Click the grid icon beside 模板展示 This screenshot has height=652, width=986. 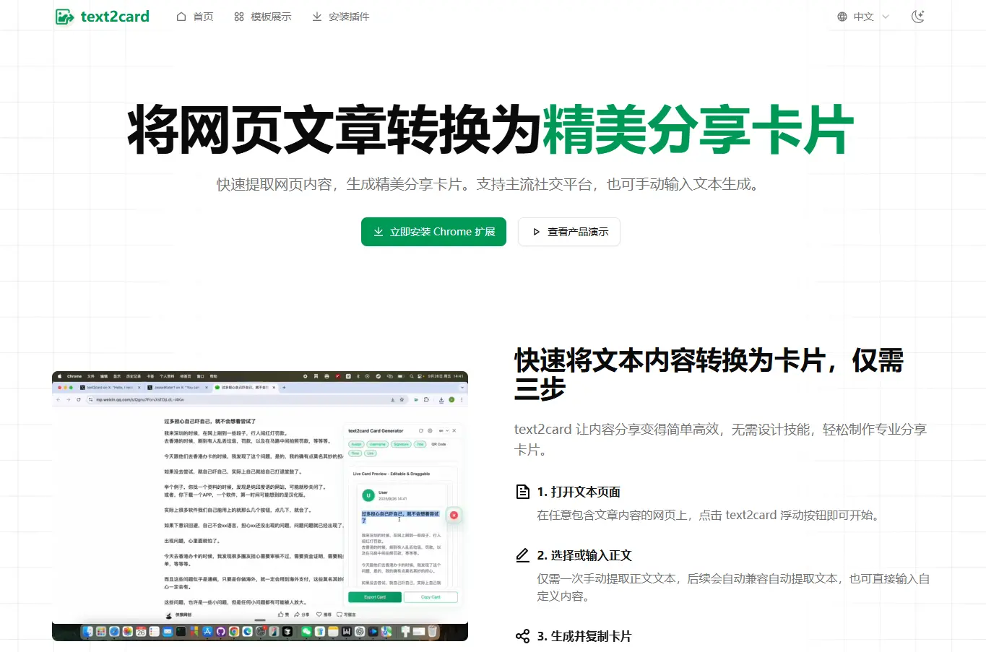[x=239, y=17]
